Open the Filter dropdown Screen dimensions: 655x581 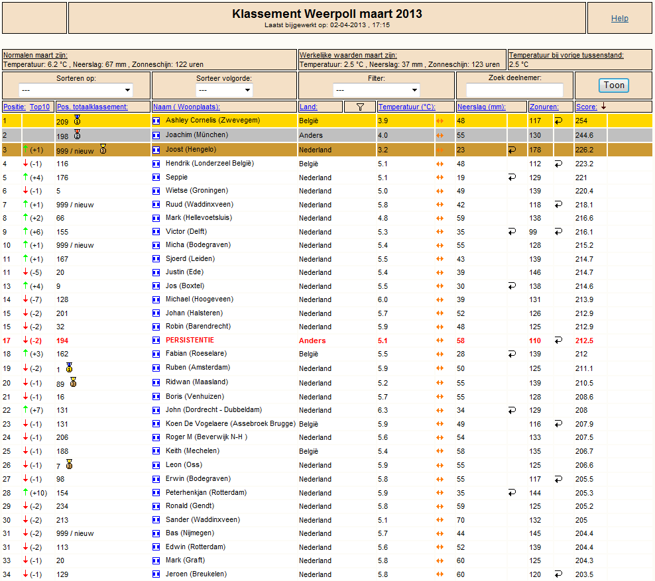coord(377,89)
